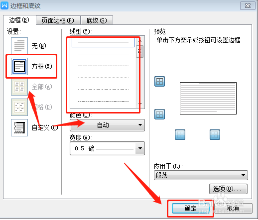Switch to the 页面边框(P) tab

pos(58,20)
